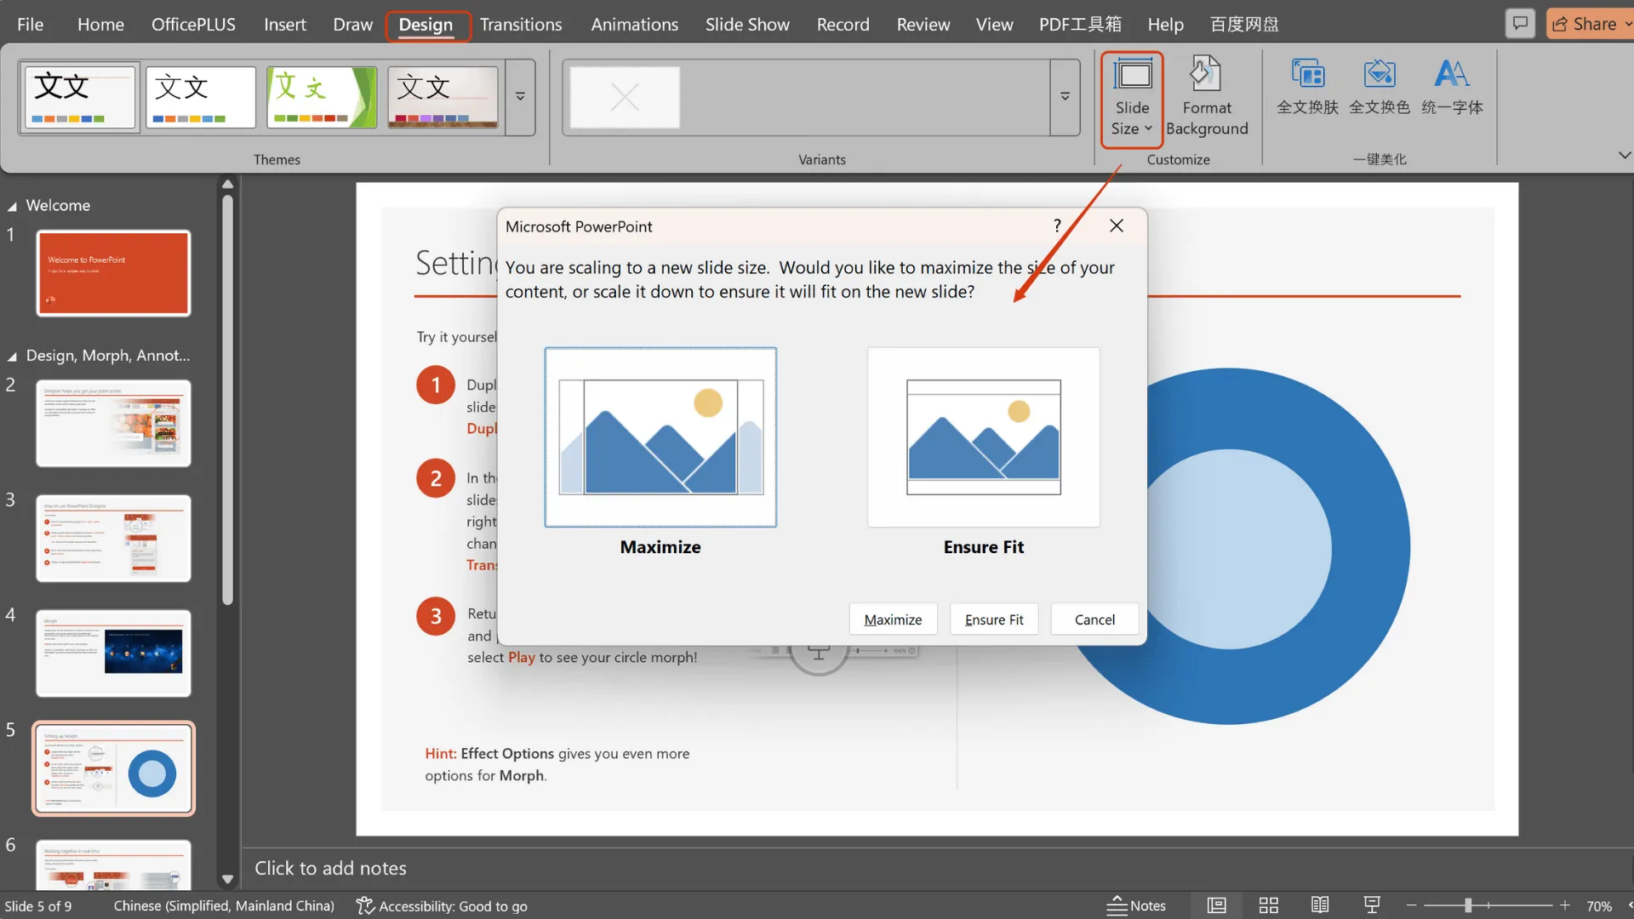Select slide 1 thumbnail
Screen dimensions: 1634x919
[x=113, y=273]
